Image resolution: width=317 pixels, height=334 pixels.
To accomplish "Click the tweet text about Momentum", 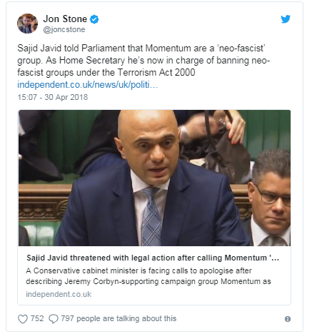I will click(144, 60).
